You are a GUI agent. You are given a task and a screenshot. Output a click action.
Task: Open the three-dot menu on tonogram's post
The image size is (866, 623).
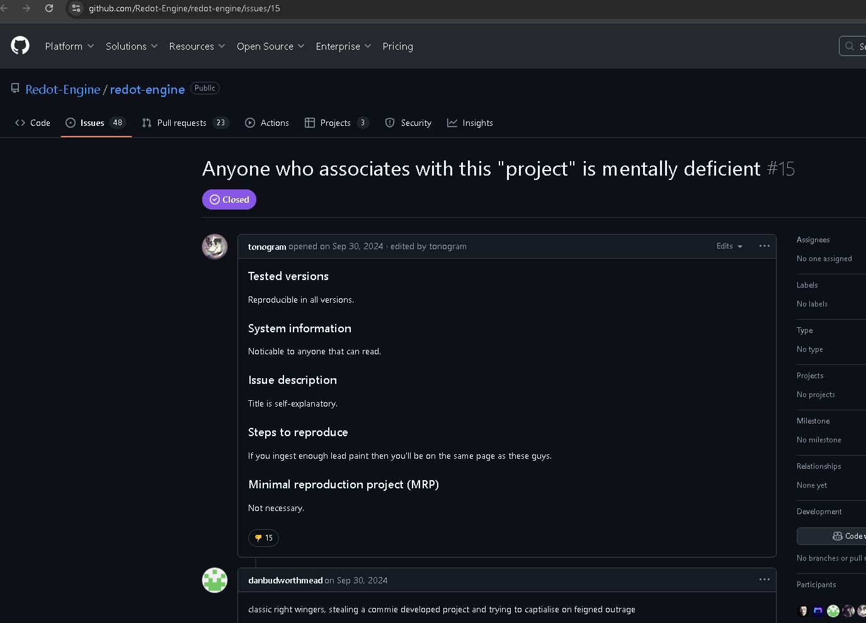[x=765, y=246]
